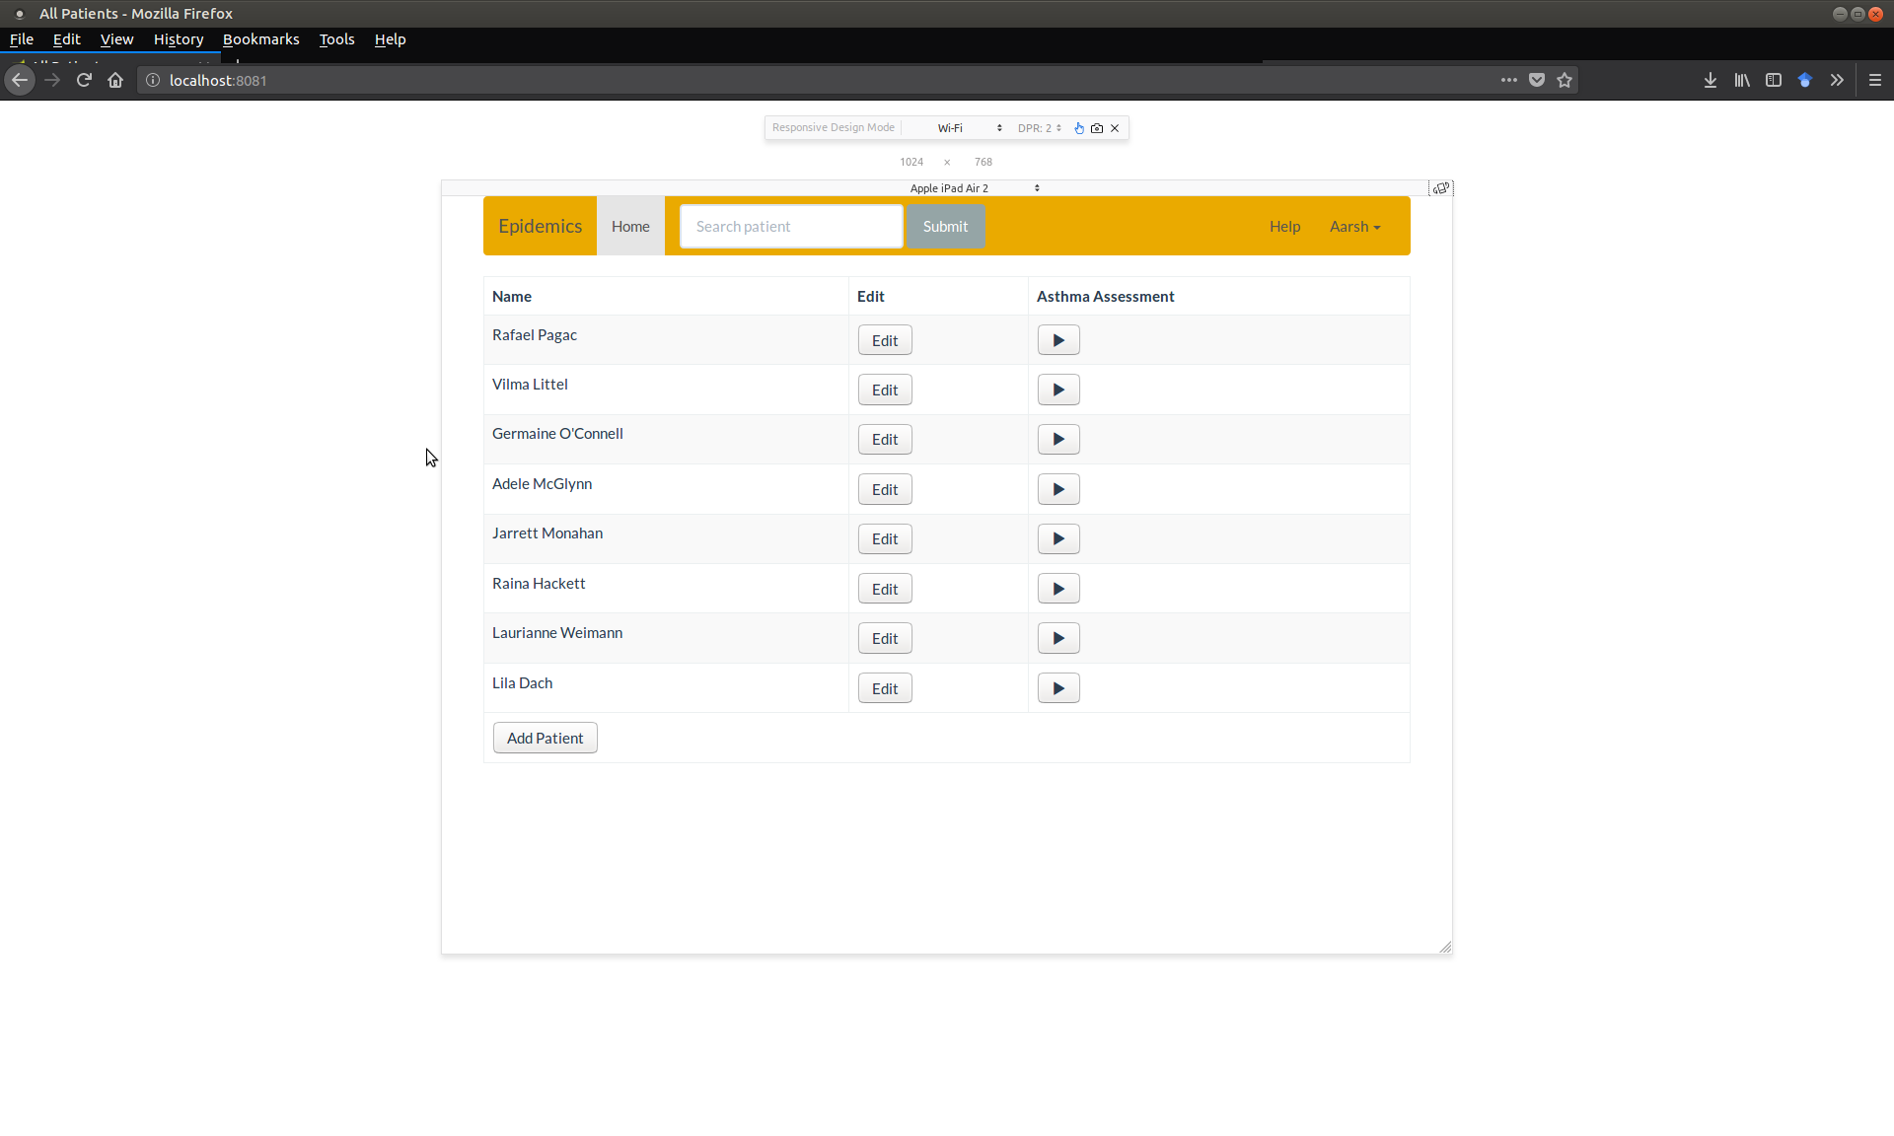This screenshot has height=1136, width=1894.
Task: Toggle touch simulation hand icon
Action: tap(1079, 128)
